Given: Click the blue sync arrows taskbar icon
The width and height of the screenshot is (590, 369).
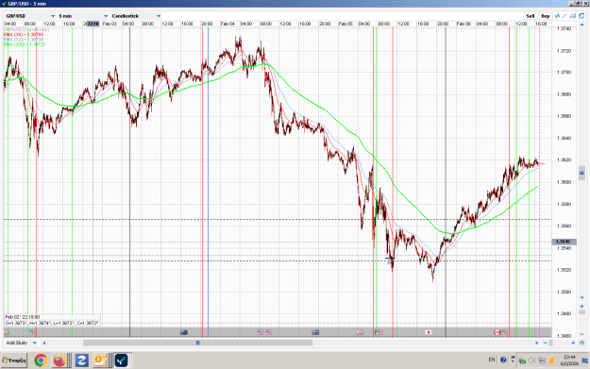Looking at the screenshot, I should 81,361.
